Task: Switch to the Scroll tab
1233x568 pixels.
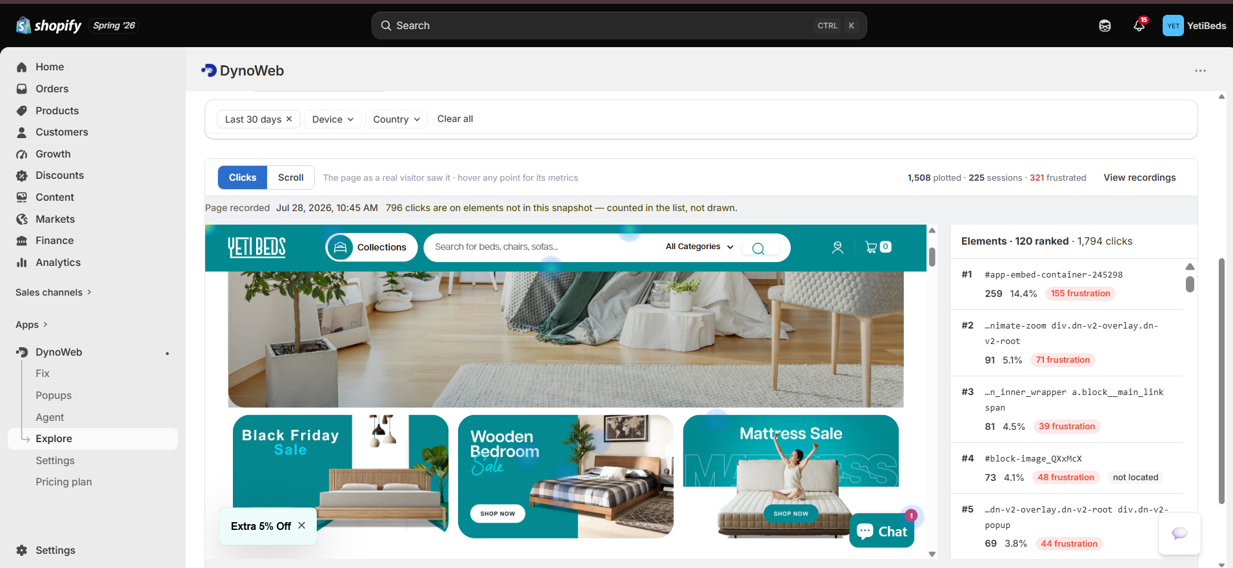Action: coord(290,177)
